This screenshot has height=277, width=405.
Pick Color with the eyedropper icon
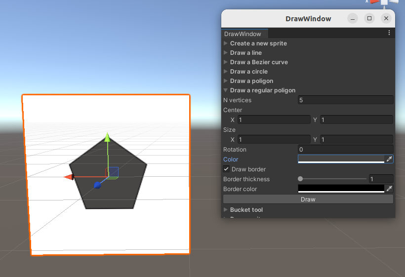pos(389,159)
